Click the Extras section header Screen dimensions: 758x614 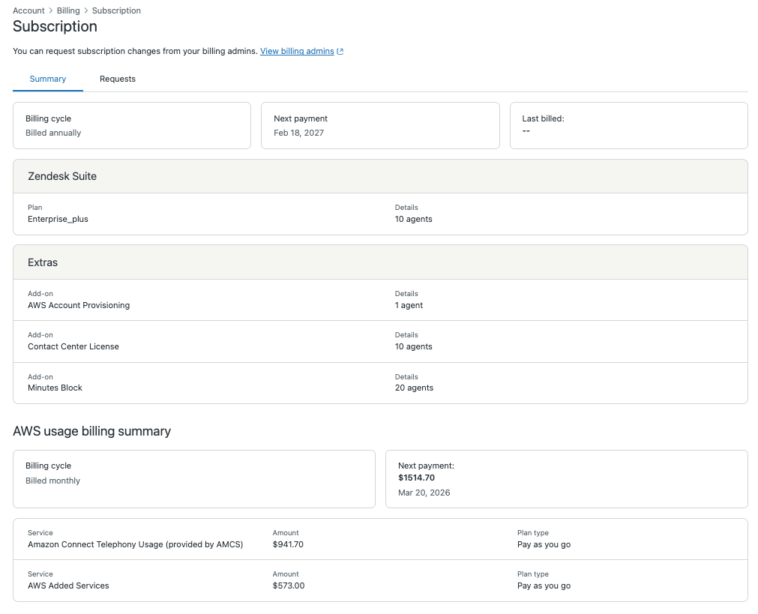coord(43,262)
